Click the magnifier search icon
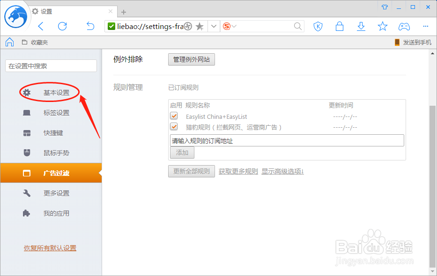 point(297,27)
